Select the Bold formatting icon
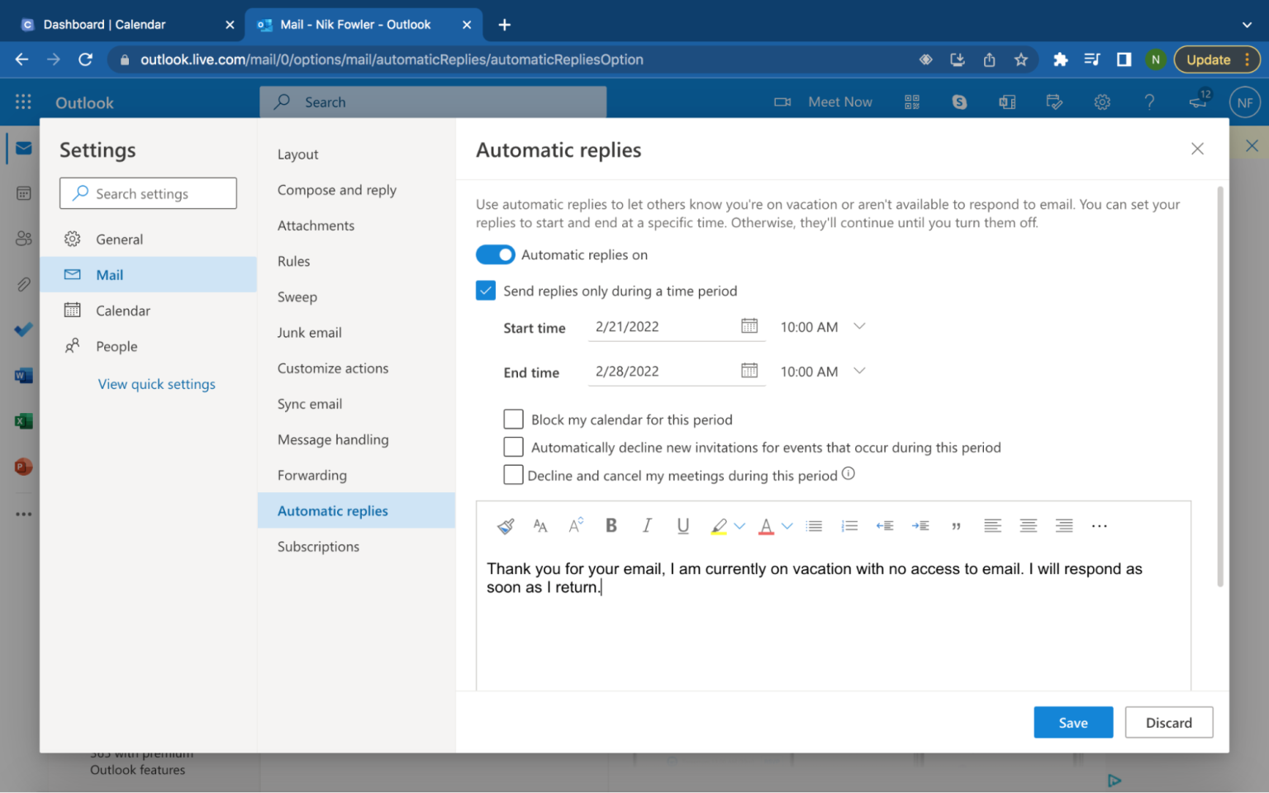The width and height of the screenshot is (1269, 793). [x=611, y=525]
